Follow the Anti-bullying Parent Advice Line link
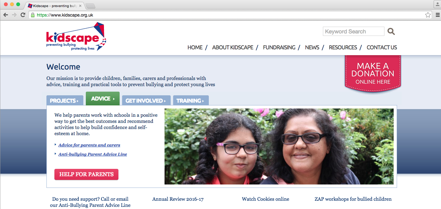This screenshot has height=209, width=441. coord(93,154)
